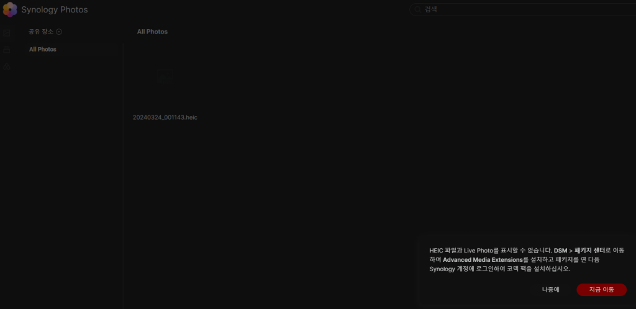Click the Synology Photos title text

coord(55,10)
